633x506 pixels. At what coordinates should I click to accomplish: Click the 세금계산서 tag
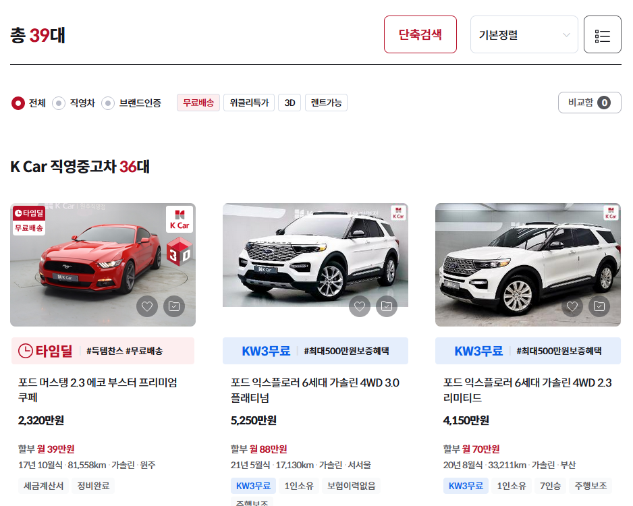point(44,486)
